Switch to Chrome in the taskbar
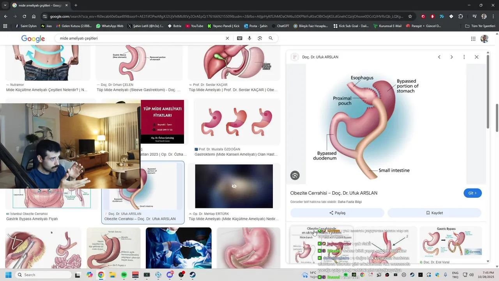The width and height of the screenshot is (499, 281). 101,275
